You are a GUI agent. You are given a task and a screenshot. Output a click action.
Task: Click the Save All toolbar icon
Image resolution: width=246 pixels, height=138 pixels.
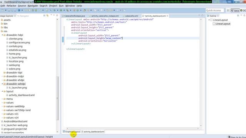(x=12, y=10)
